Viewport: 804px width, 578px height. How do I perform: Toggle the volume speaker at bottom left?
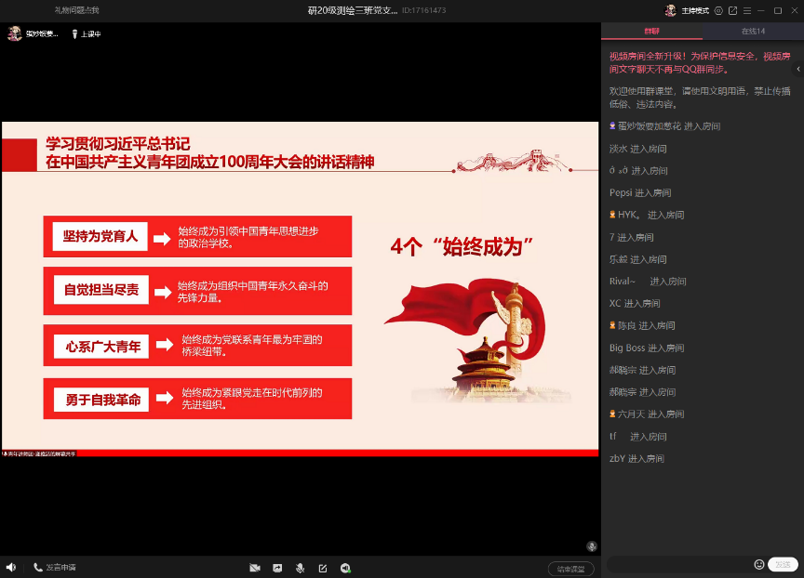[x=10, y=567]
